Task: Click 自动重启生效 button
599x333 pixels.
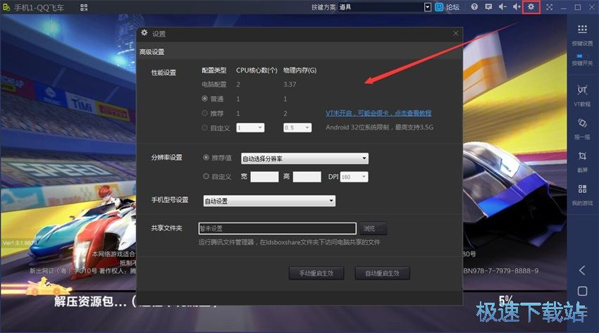Action: pyautogui.click(x=382, y=273)
